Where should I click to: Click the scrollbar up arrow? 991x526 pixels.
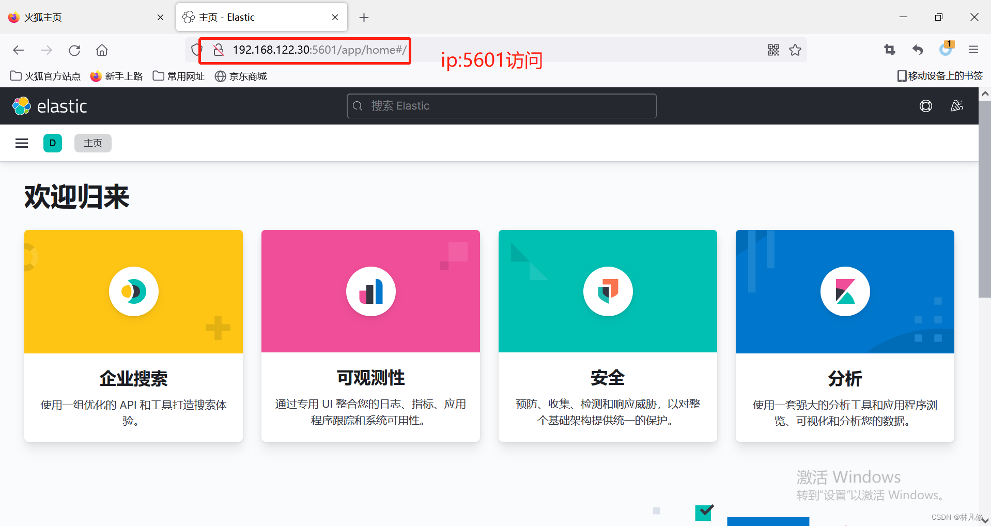pyautogui.click(x=985, y=94)
